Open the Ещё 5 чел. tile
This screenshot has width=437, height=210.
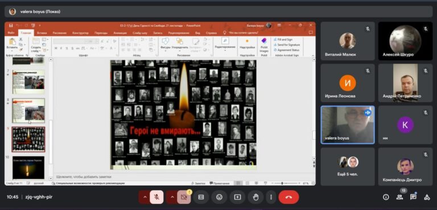click(x=348, y=166)
